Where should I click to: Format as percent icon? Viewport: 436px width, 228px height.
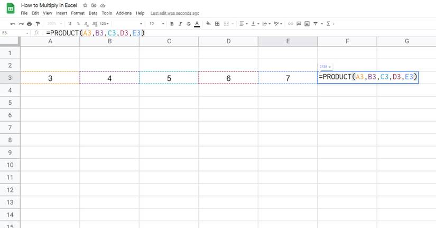point(78,24)
